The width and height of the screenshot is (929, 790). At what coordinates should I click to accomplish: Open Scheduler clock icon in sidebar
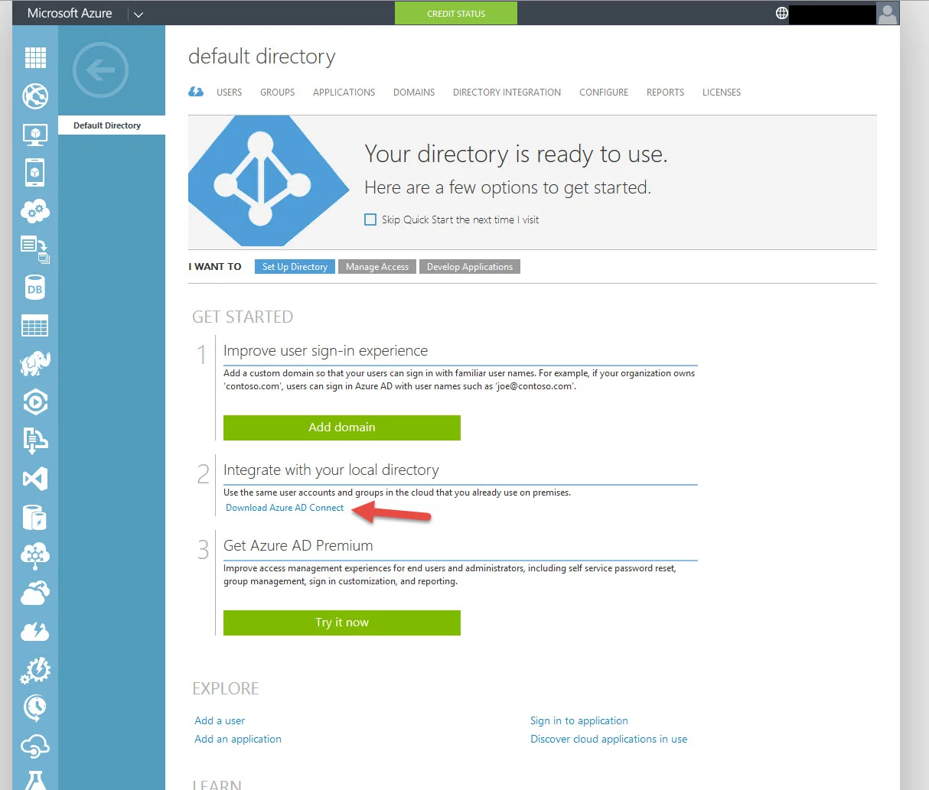(35, 708)
